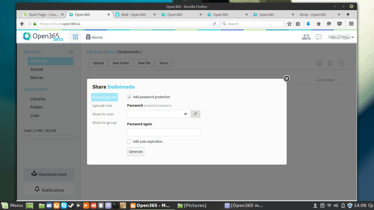
Task: Open the chat bubble icon in header
Action: coord(318,37)
